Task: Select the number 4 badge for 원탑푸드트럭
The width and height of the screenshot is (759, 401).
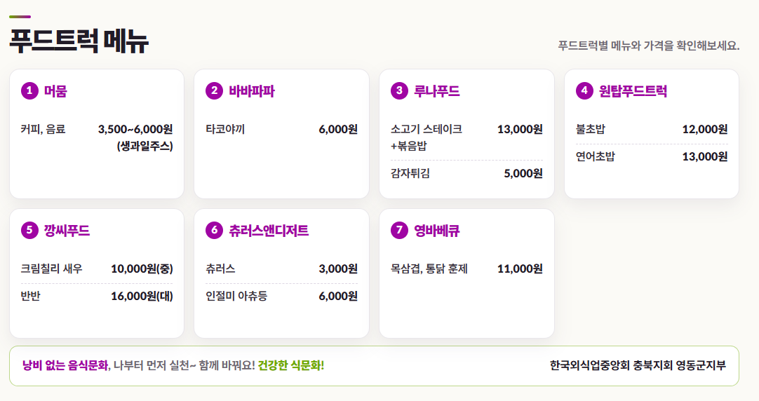Action: point(584,90)
